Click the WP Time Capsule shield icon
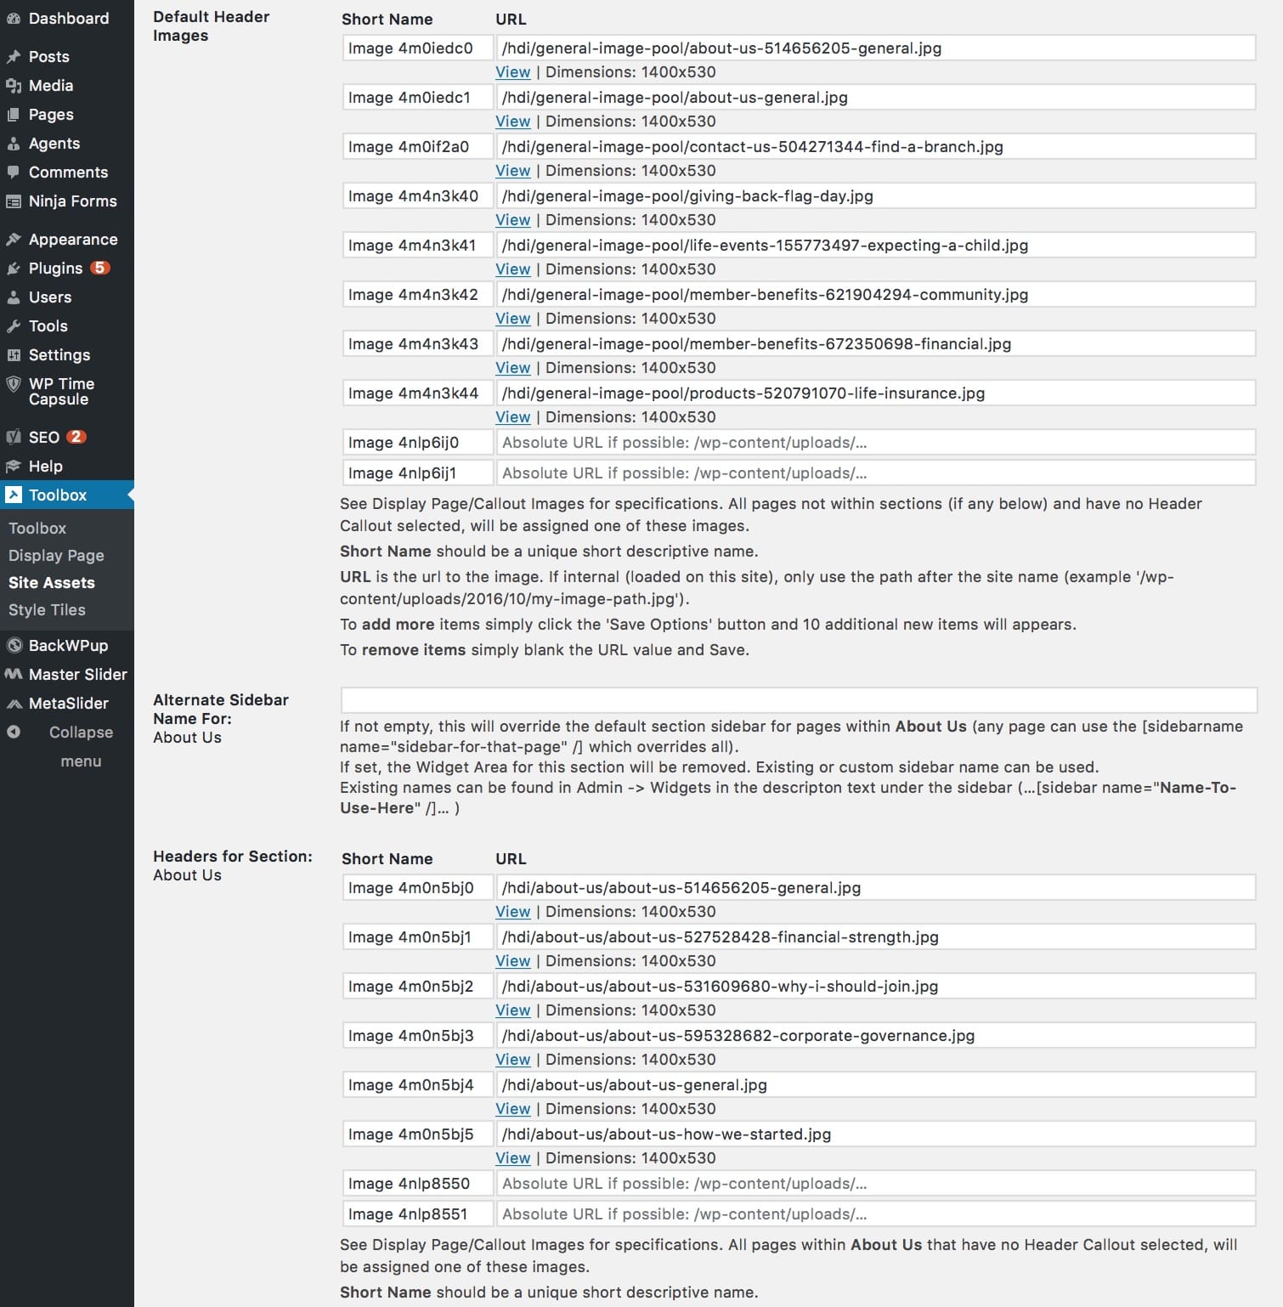 click(x=14, y=384)
